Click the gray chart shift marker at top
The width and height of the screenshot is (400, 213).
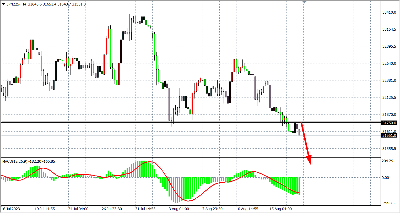(304, 2)
